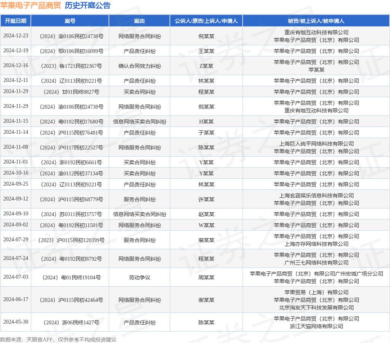The width and height of the screenshot is (390, 343).
Task: Click the 案号 column header
Action: (x=70, y=21)
